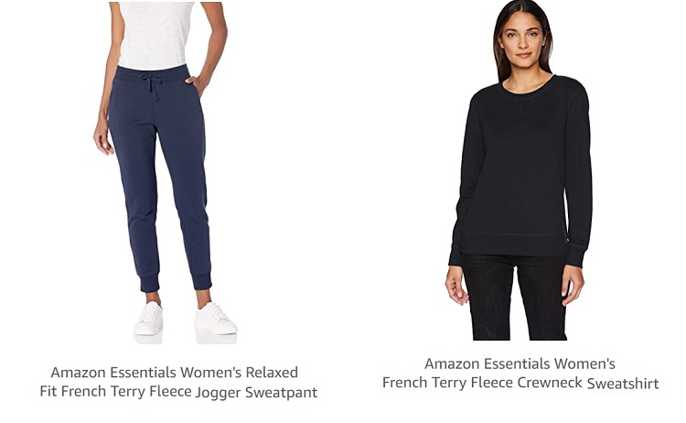The height and width of the screenshot is (423, 686).
Task: Click the bottom hem of black sweatshirt
Action: click(x=514, y=246)
